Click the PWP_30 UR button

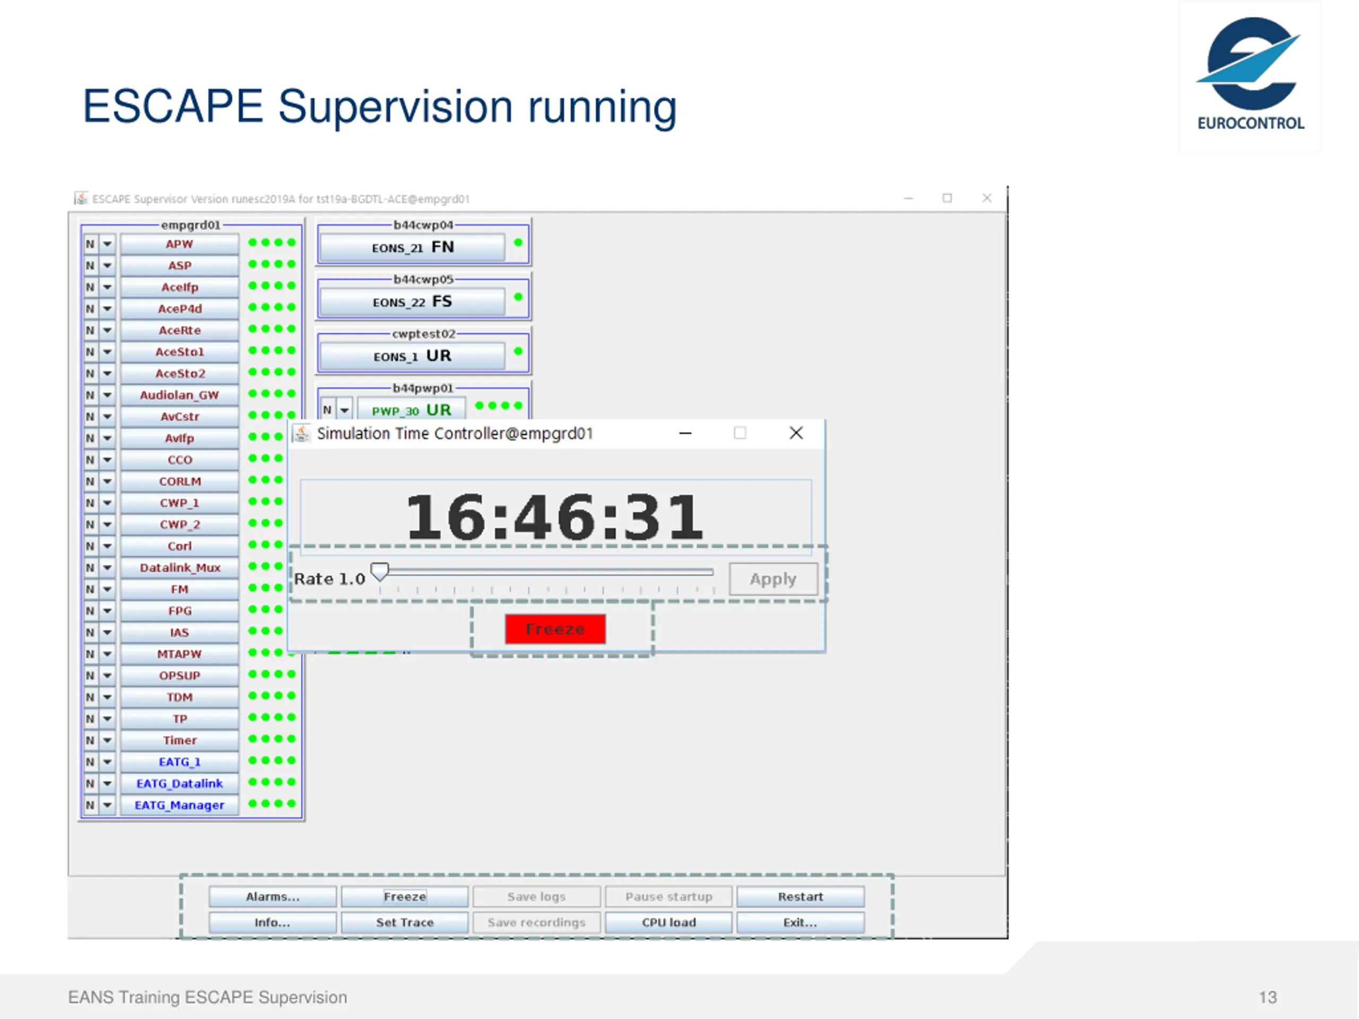(411, 410)
